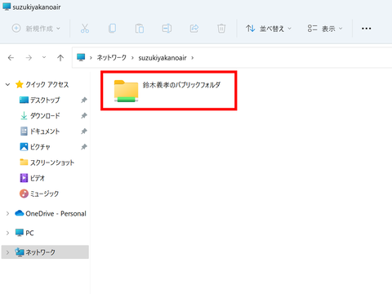Open ピクチャ in the sidebar
The width and height of the screenshot is (392, 294).
pyautogui.click(x=35, y=147)
